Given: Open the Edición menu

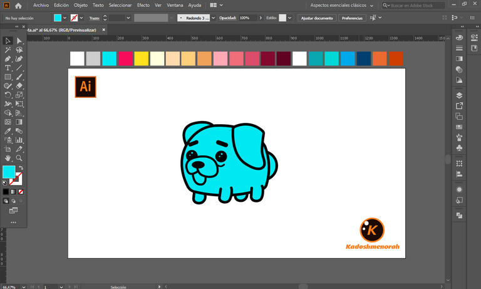Looking at the screenshot, I should (61, 5).
